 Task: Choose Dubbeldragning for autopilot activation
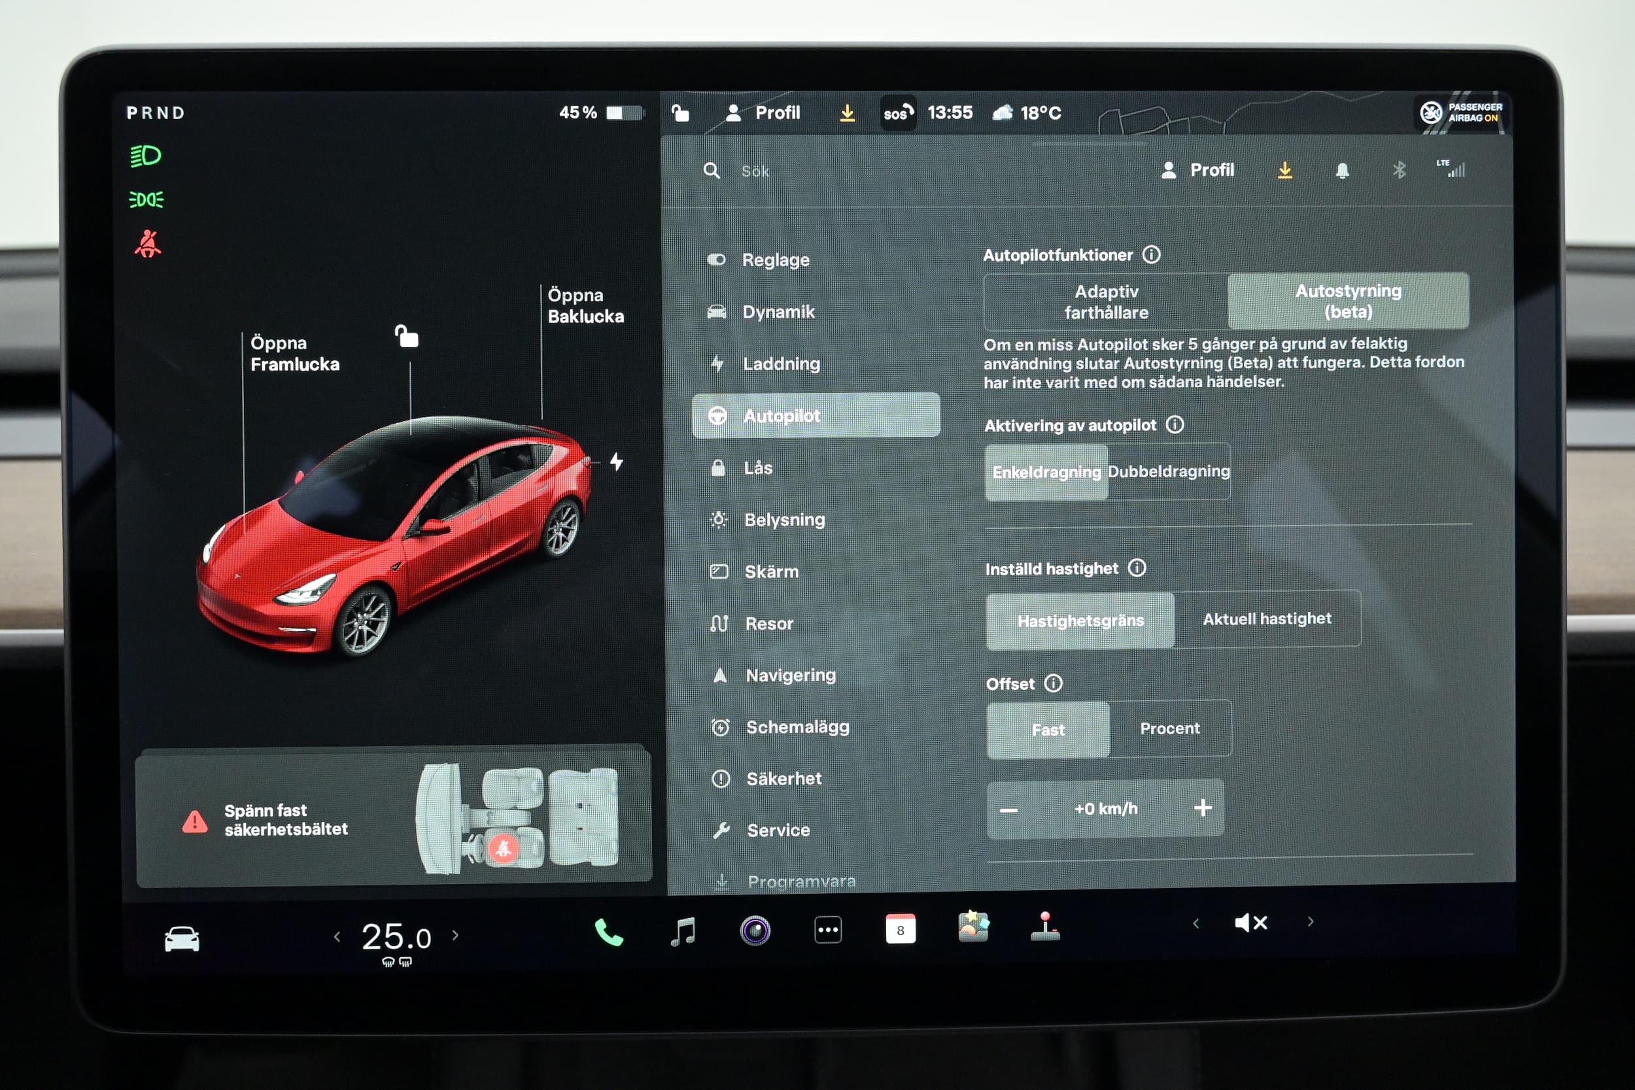pyautogui.click(x=1169, y=471)
